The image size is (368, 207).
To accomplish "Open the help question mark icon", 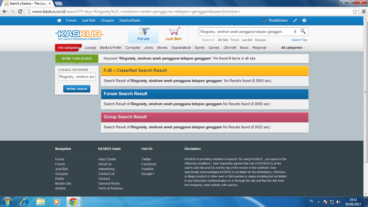I will (x=304, y=20).
